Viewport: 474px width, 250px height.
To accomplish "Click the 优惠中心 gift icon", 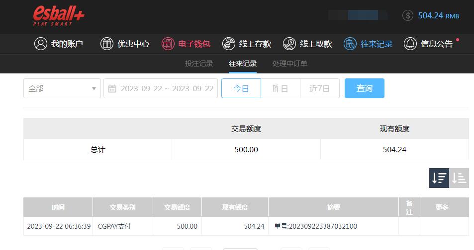I will click(107, 44).
